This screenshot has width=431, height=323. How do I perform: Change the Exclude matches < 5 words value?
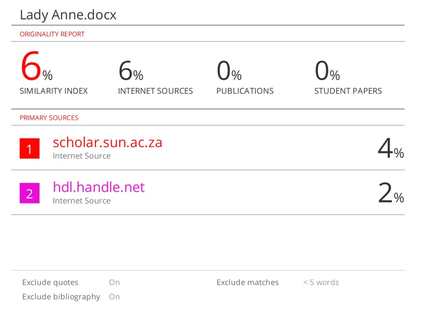coord(321,282)
